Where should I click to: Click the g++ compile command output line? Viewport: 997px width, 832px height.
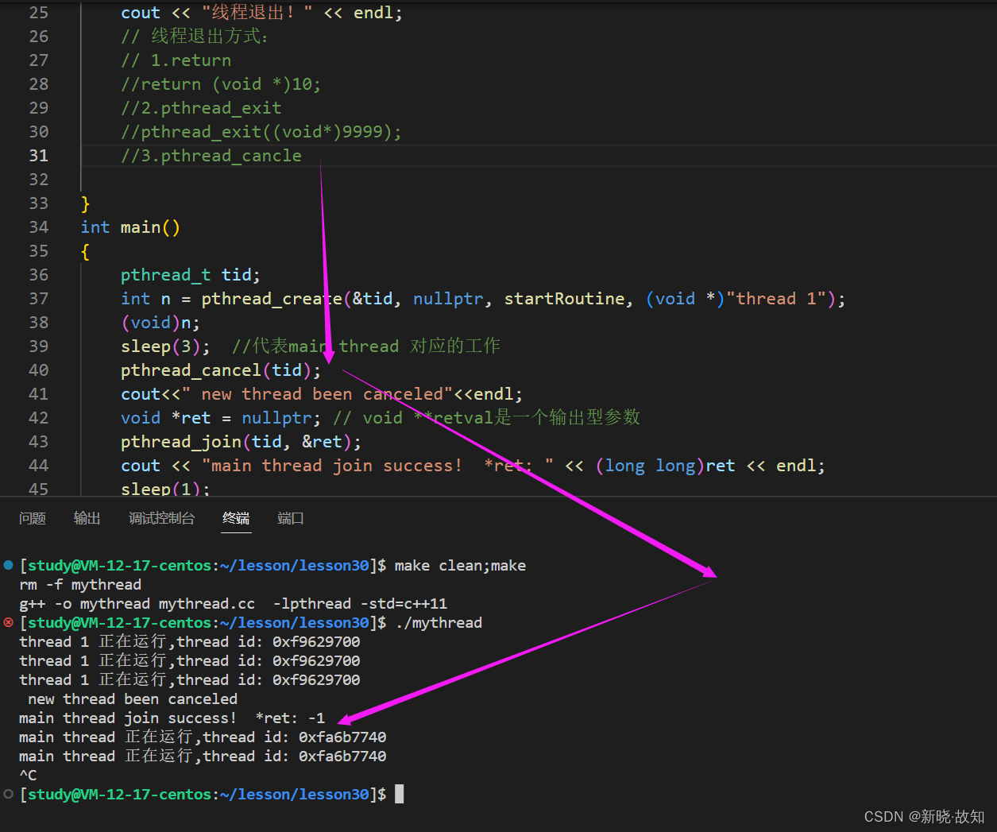click(x=233, y=603)
